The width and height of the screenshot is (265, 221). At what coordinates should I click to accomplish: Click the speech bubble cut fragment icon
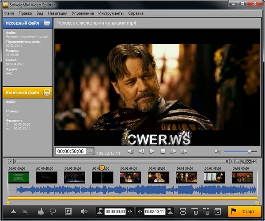pos(53,212)
